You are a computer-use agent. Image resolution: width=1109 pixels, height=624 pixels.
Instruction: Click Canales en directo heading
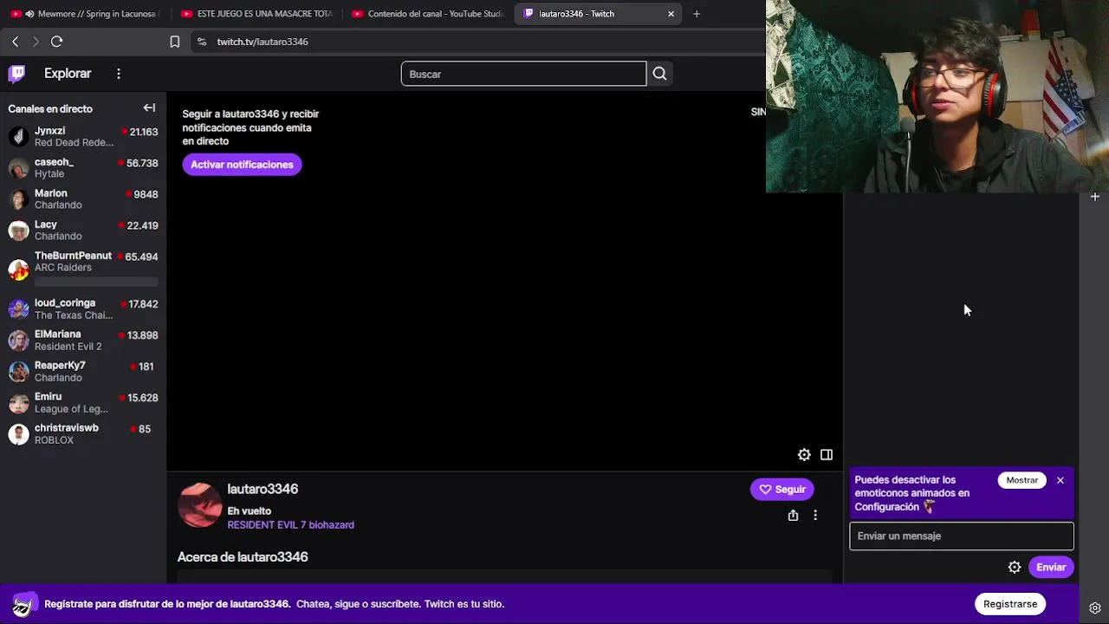coord(50,108)
